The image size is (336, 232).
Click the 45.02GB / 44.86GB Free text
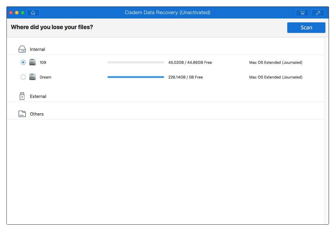190,62
